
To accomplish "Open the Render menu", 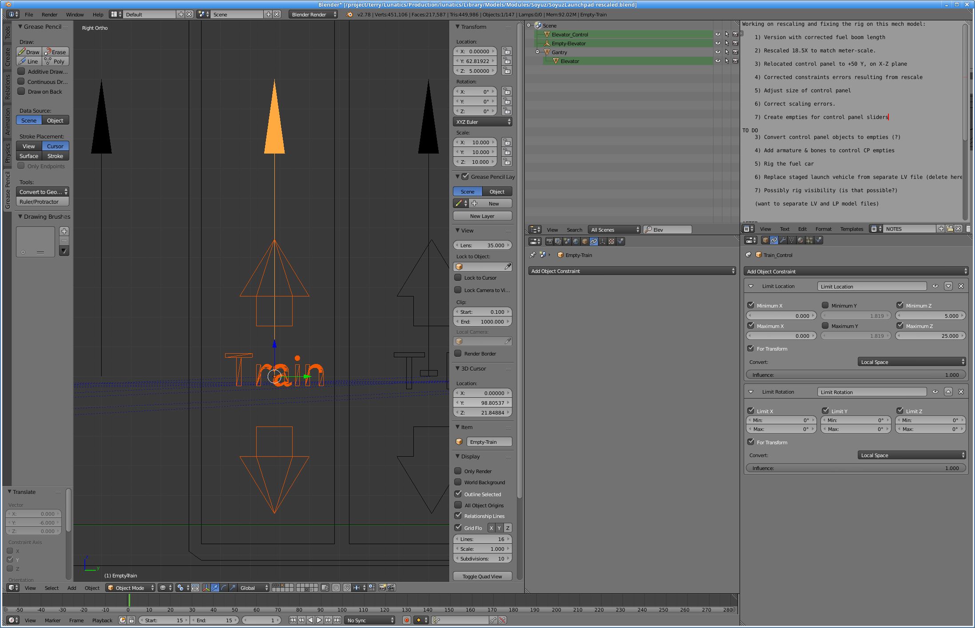I will pyautogui.click(x=49, y=15).
